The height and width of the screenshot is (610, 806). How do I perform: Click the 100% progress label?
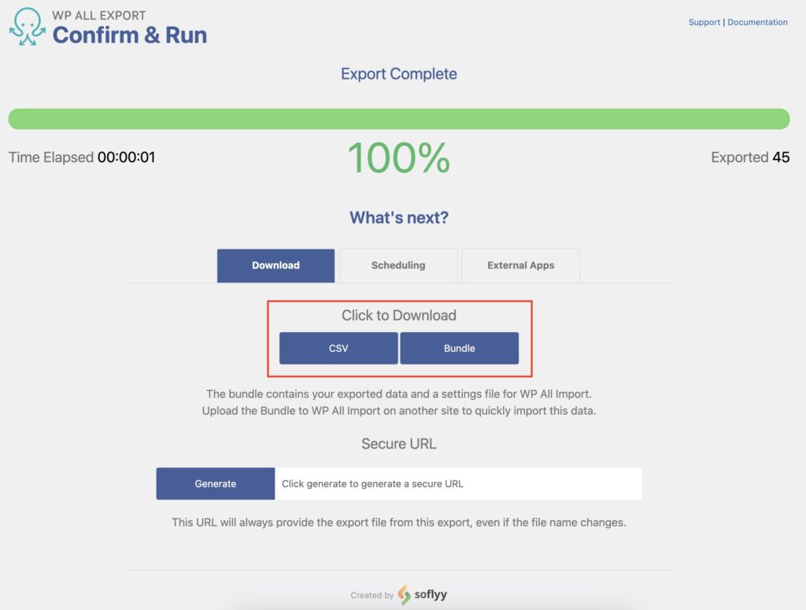pos(398,157)
